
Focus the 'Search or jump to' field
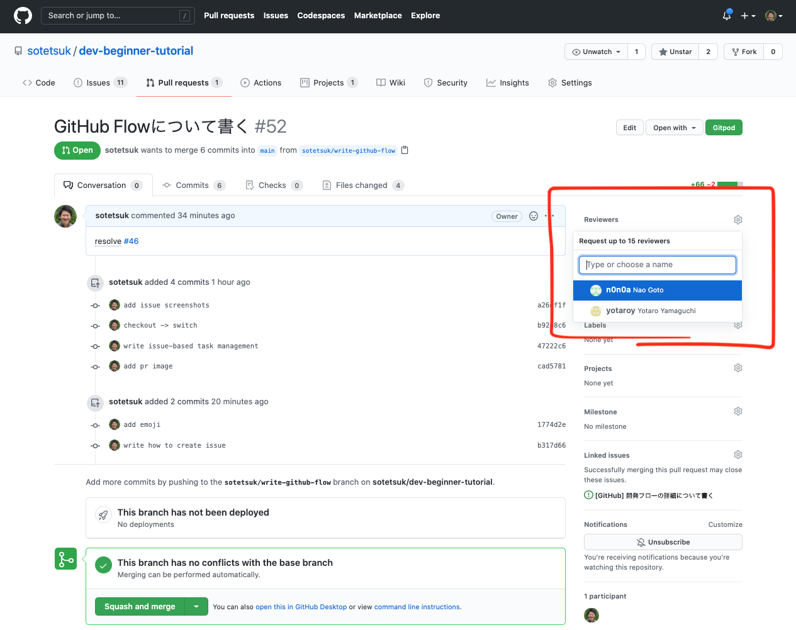coord(117,16)
